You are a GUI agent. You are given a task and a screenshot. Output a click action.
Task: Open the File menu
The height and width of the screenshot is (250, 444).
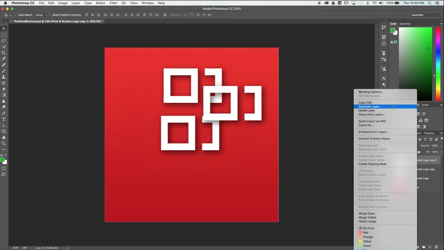[41, 3]
